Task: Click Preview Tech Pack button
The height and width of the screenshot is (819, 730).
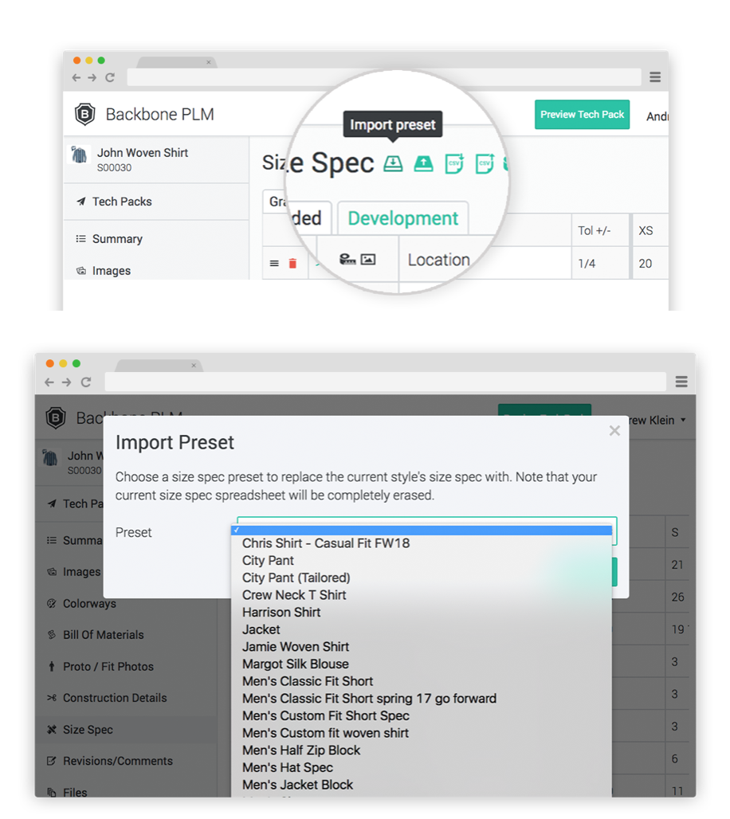Action: coord(582,115)
